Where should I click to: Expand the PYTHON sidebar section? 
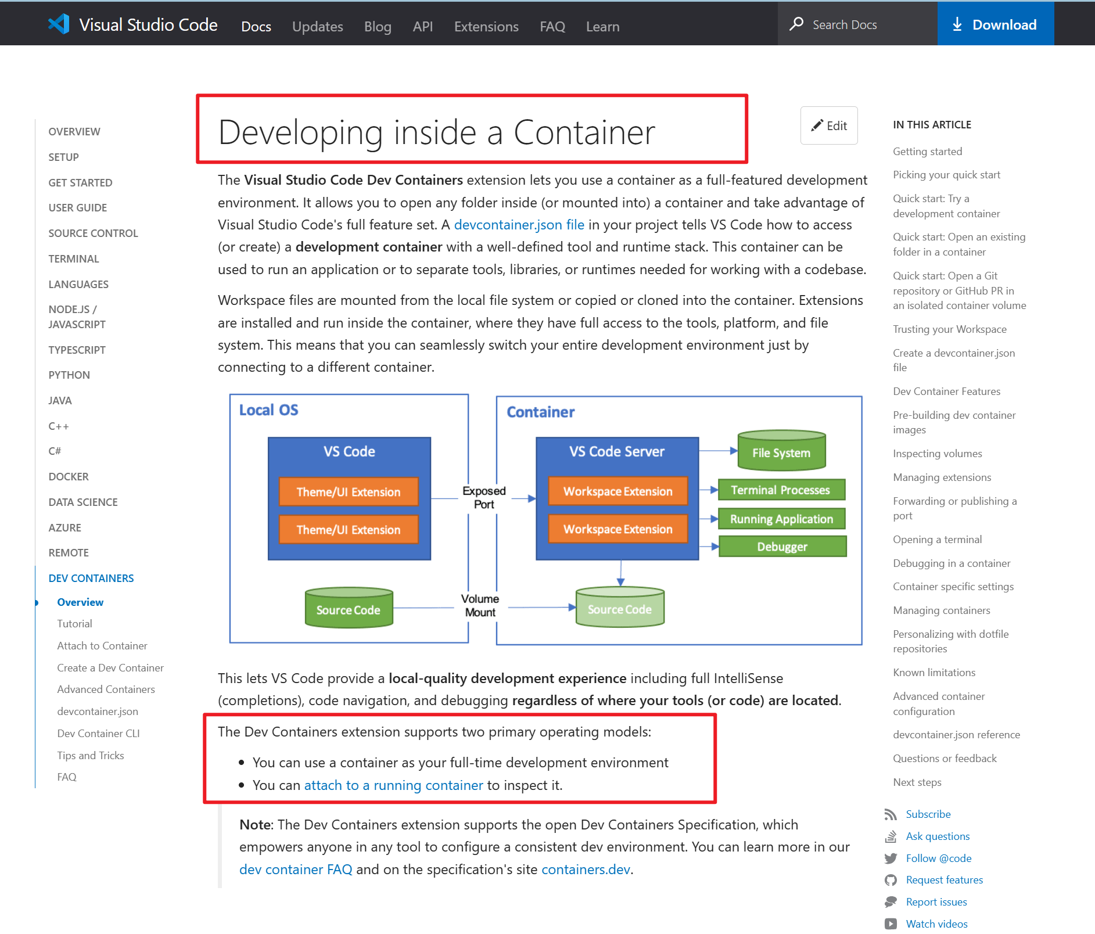[69, 375]
